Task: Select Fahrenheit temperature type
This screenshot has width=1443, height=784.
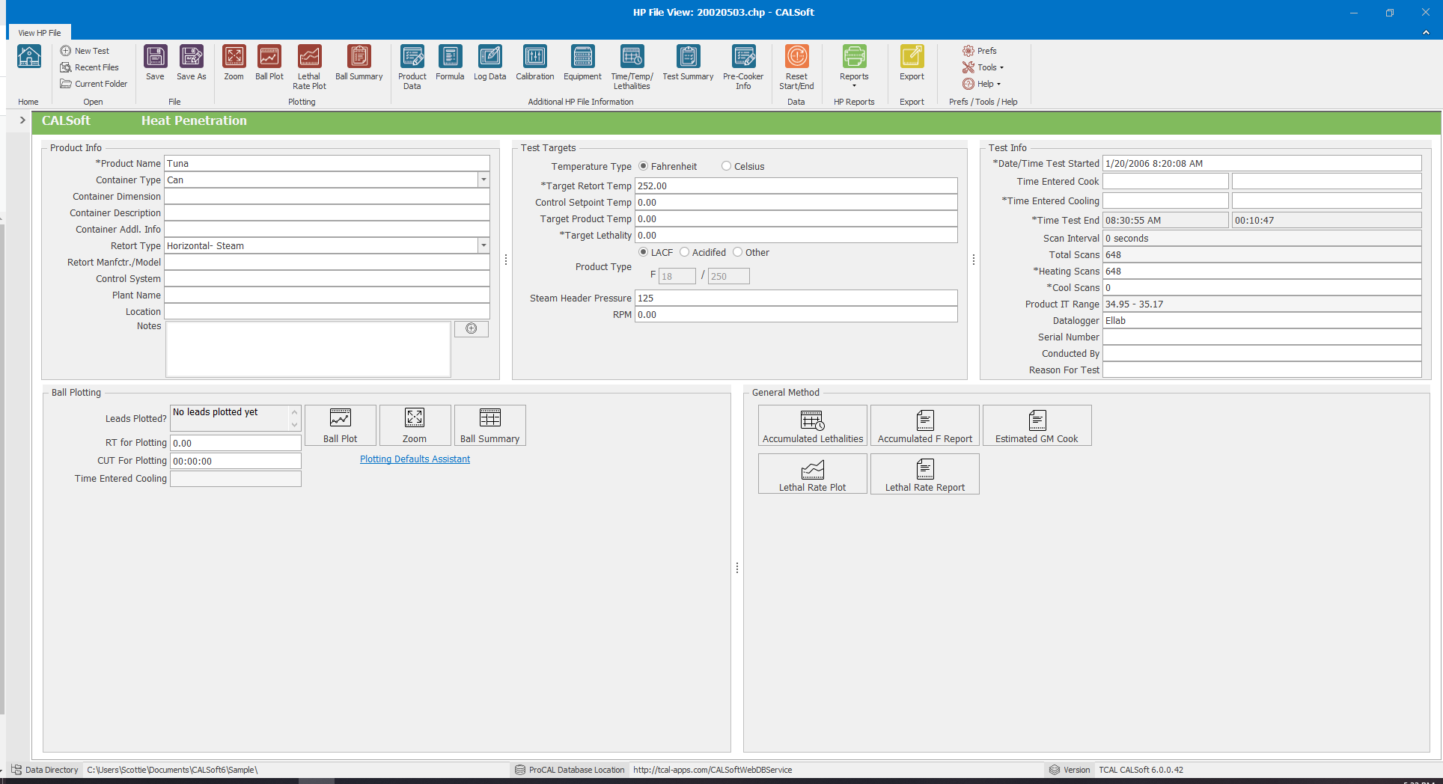Action: [644, 166]
